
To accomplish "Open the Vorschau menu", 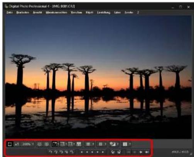I will (76, 12).
